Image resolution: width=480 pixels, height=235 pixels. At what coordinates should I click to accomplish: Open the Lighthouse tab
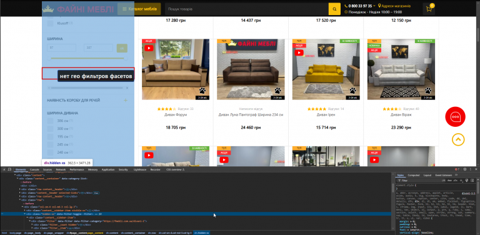pyautogui.click(x=141, y=169)
